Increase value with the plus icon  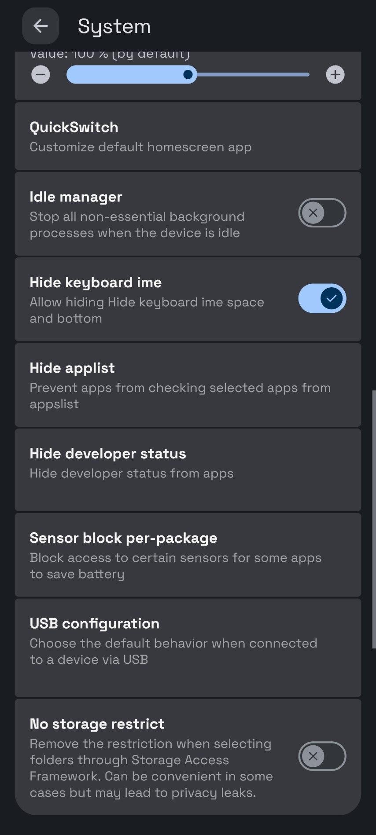335,74
